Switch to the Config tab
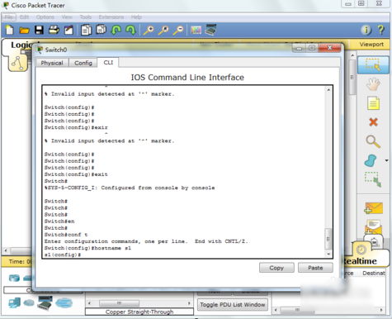 tap(83, 63)
